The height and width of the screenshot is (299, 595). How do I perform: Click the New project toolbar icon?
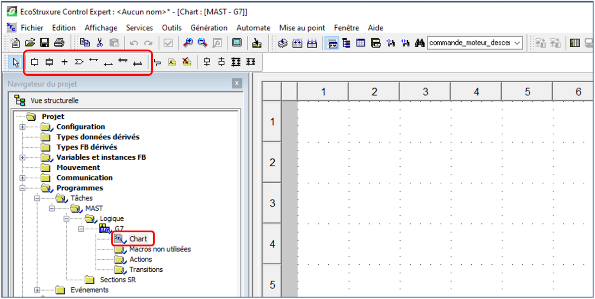(15, 43)
